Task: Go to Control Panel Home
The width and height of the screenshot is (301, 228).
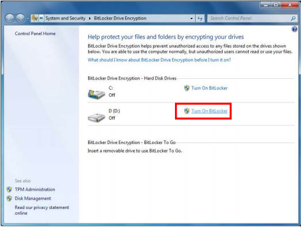Action: point(35,33)
